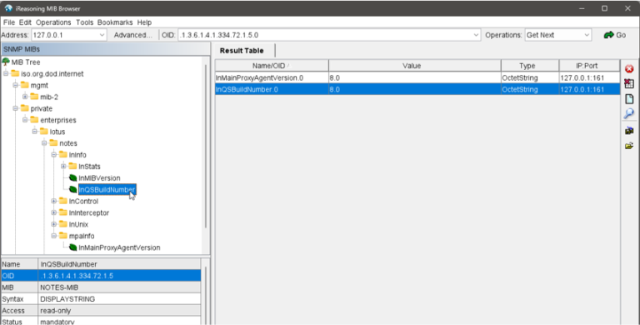Open the Tools menu
Viewport: 640px width, 325px height.
click(84, 22)
